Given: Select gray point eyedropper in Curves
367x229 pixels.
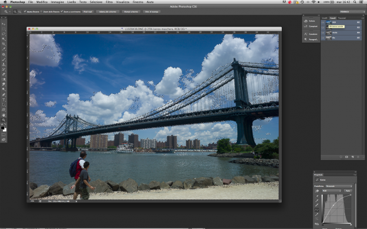Looking at the screenshot, I should tap(317, 201).
